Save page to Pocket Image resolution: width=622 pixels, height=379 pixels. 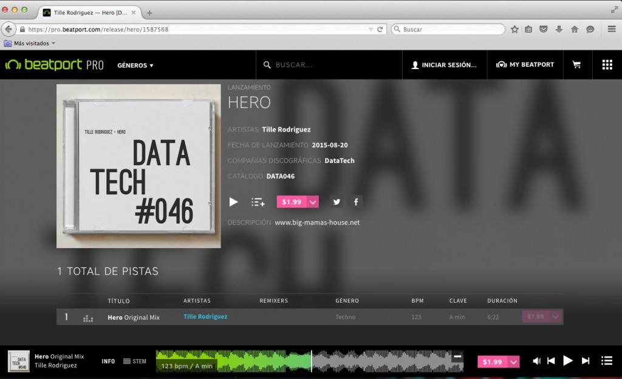pyautogui.click(x=544, y=29)
